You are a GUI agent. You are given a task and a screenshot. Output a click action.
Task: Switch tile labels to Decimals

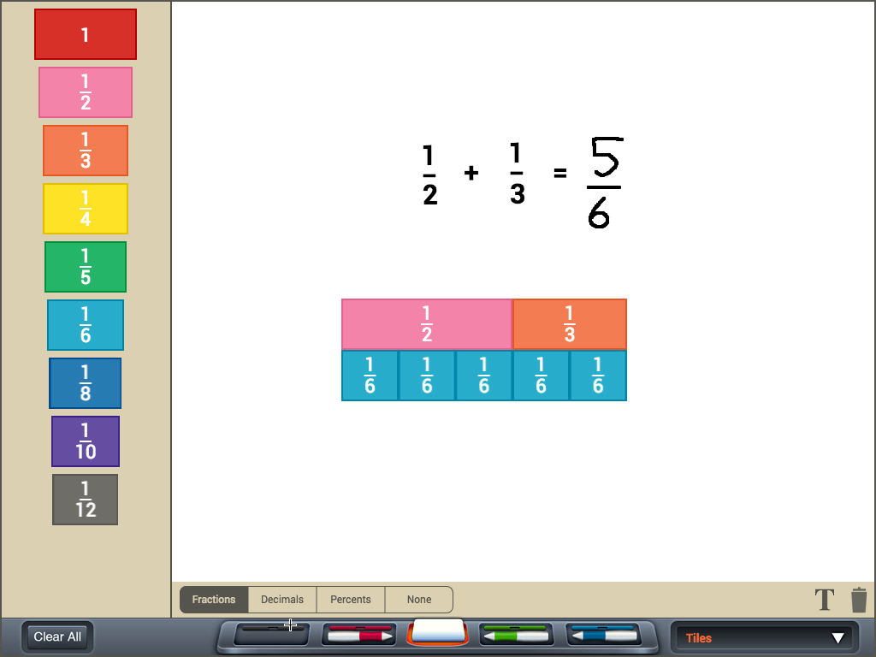(x=282, y=600)
